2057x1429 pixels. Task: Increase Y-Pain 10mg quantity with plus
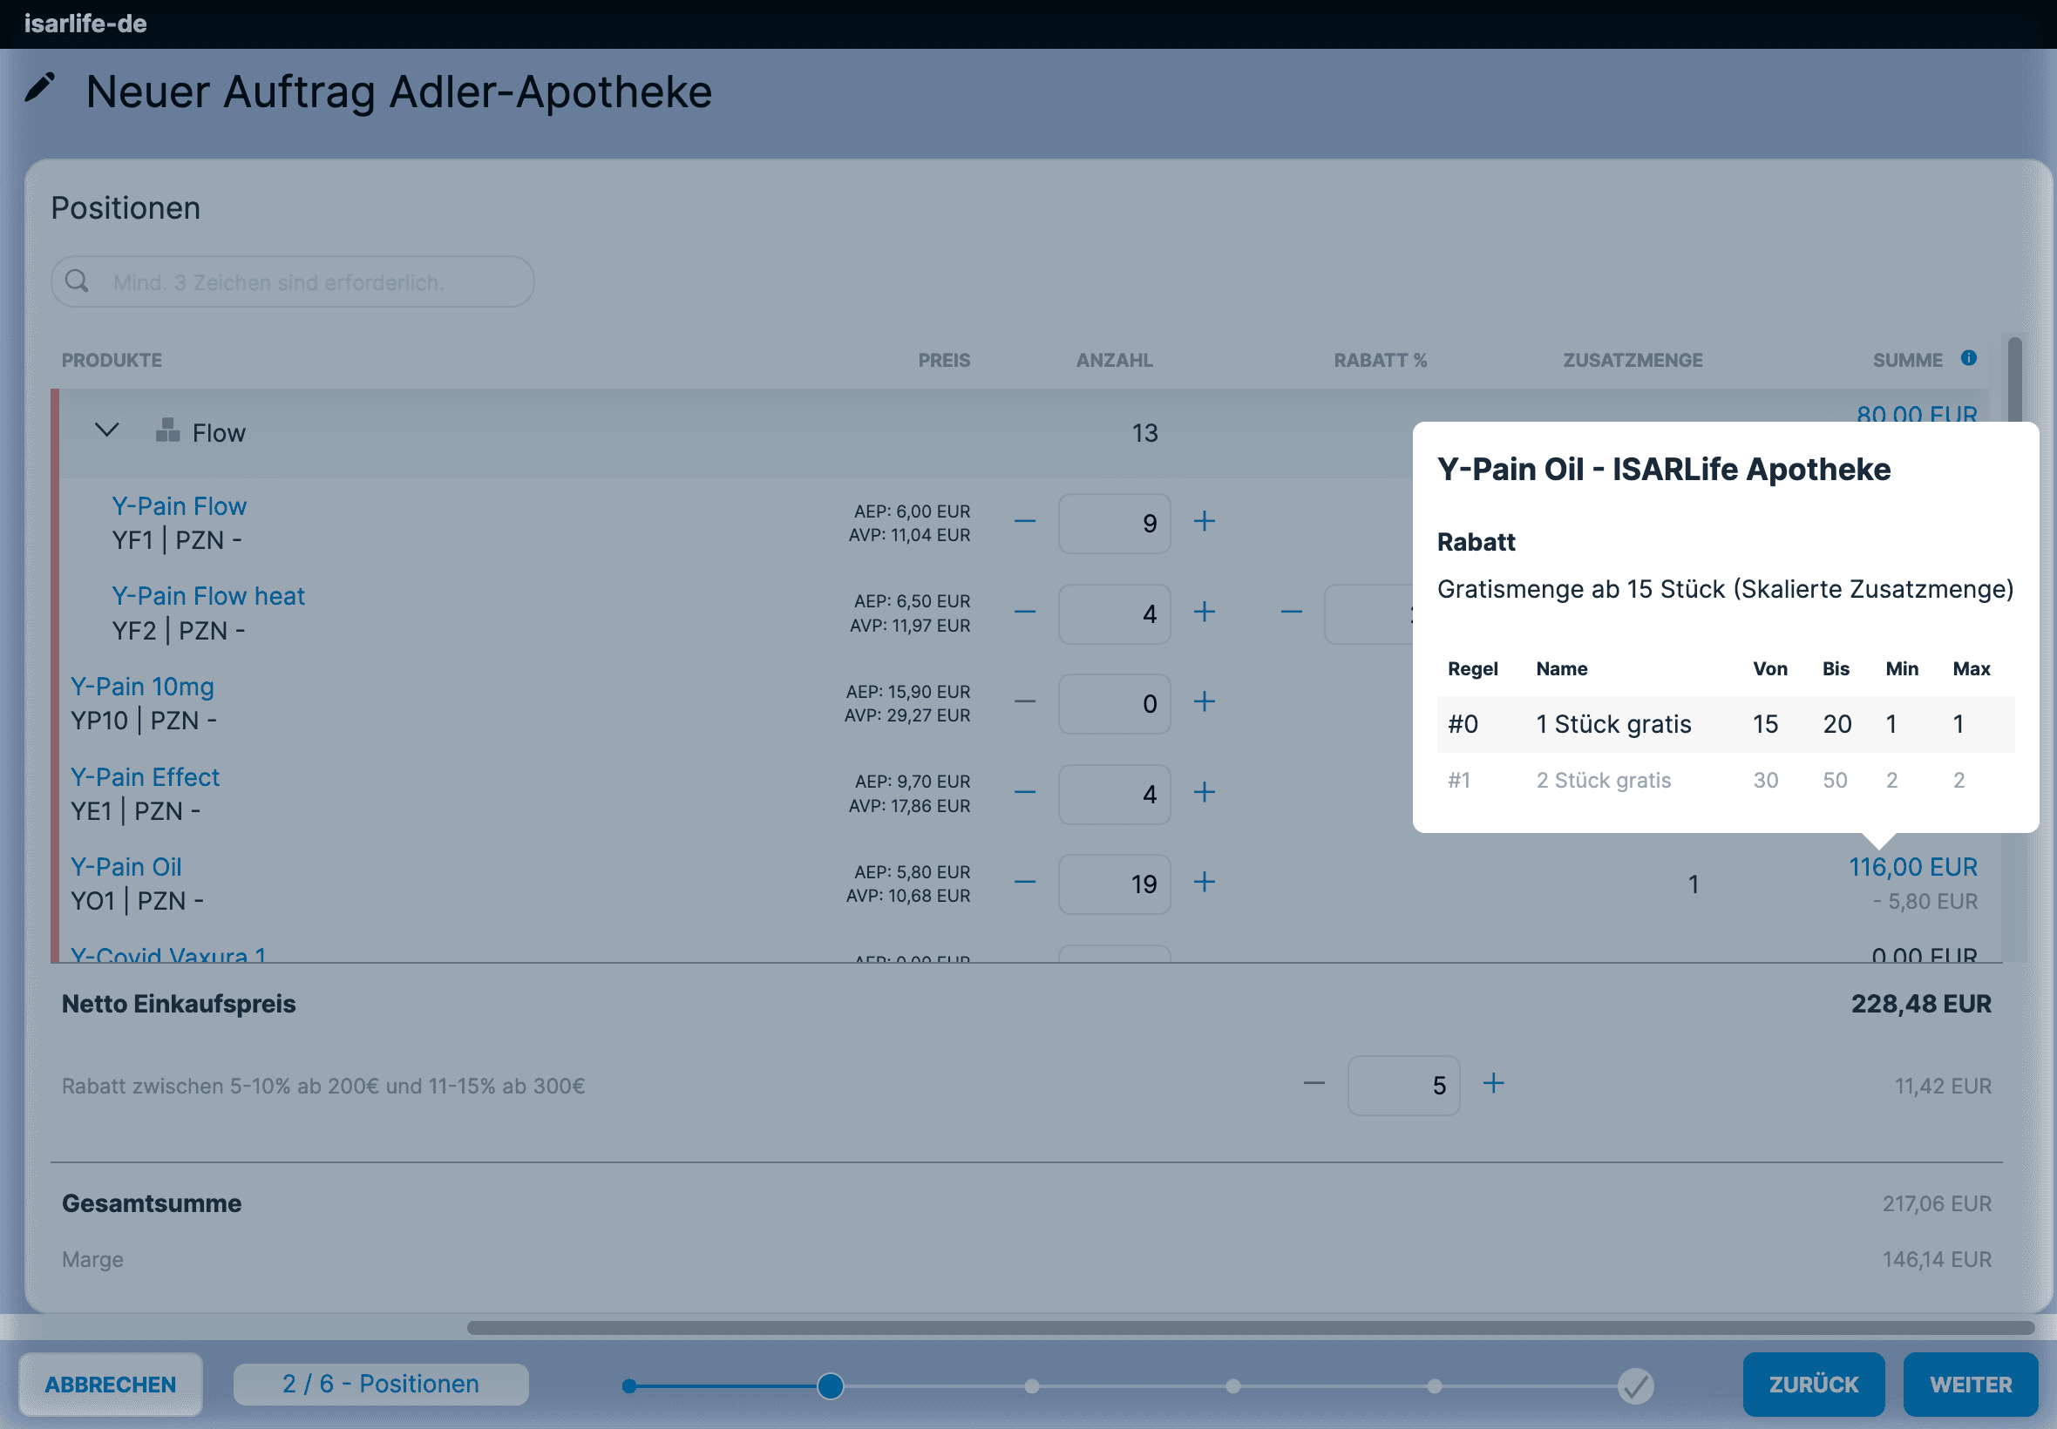coord(1205,702)
